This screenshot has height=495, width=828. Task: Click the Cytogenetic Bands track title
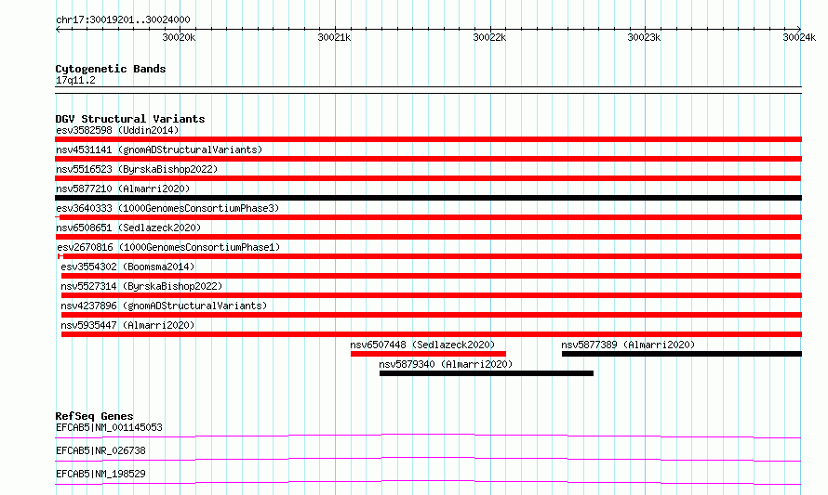pos(111,69)
